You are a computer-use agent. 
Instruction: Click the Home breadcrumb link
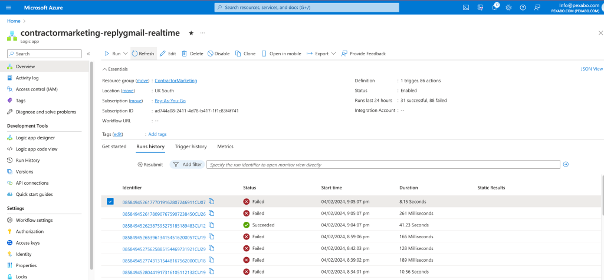coord(14,21)
